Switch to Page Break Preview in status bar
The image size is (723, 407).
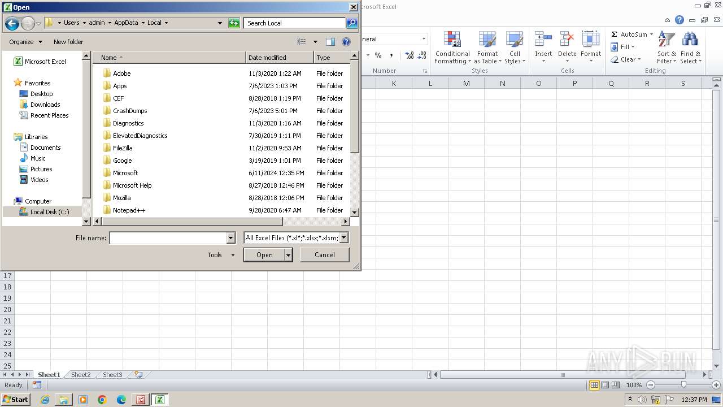[616, 385]
